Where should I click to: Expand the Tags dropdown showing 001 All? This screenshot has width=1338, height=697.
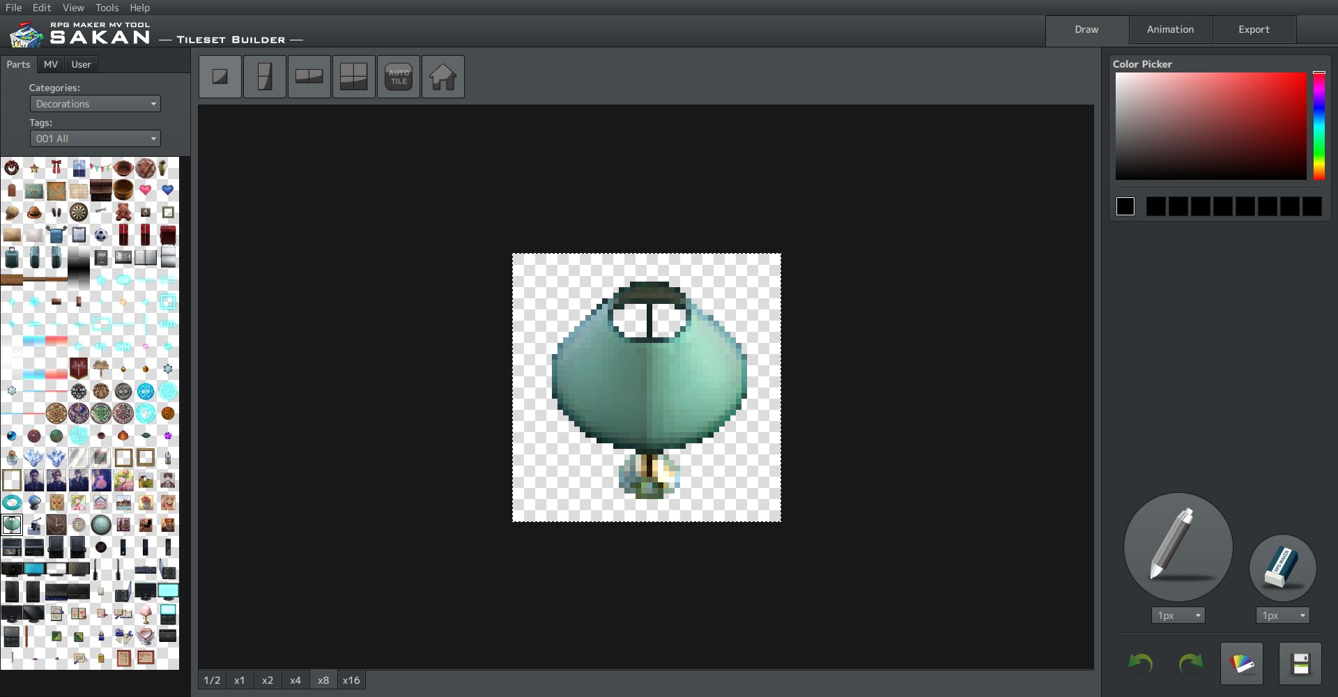[95, 139]
